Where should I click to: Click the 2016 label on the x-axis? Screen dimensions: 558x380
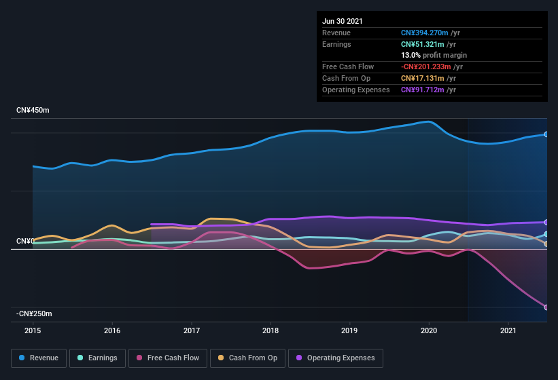click(112, 330)
